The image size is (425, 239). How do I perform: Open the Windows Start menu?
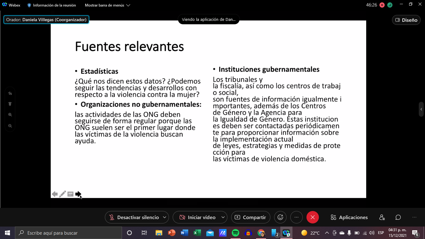[7, 233]
